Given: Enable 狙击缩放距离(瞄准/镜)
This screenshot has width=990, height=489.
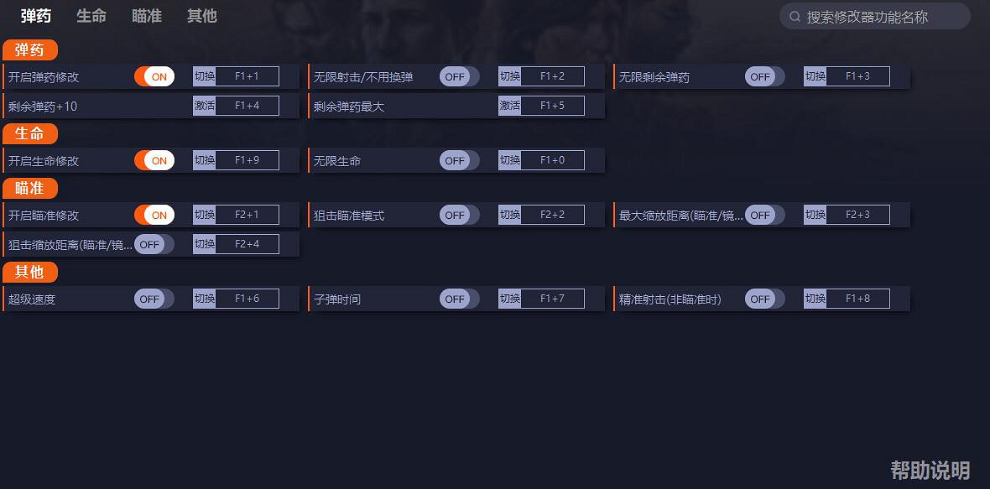Looking at the screenshot, I should point(155,243).
